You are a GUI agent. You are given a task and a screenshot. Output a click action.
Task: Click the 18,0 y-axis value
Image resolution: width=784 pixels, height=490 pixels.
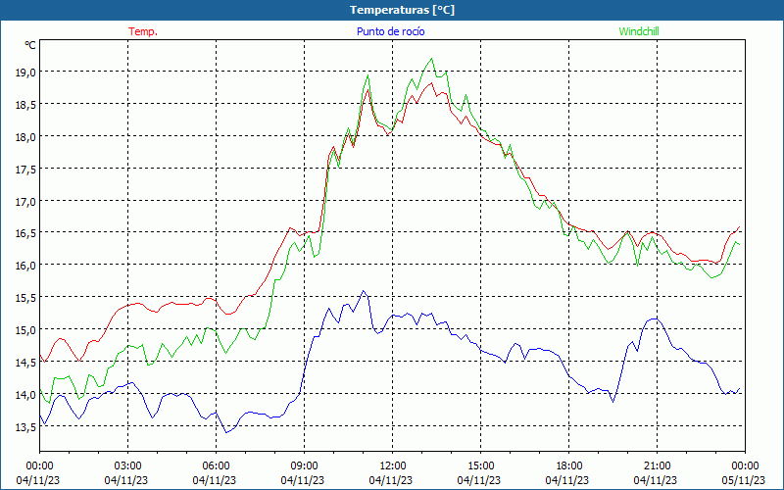[x=25, y=136]
